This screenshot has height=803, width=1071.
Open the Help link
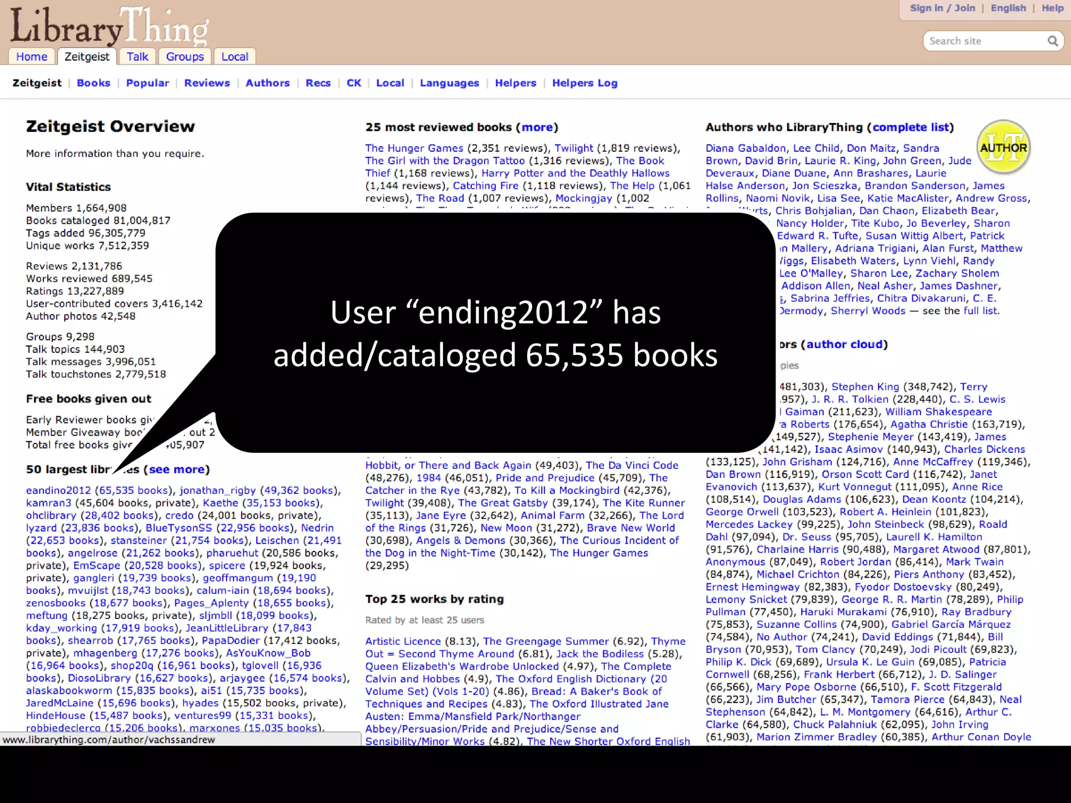tap(1052, 8)
